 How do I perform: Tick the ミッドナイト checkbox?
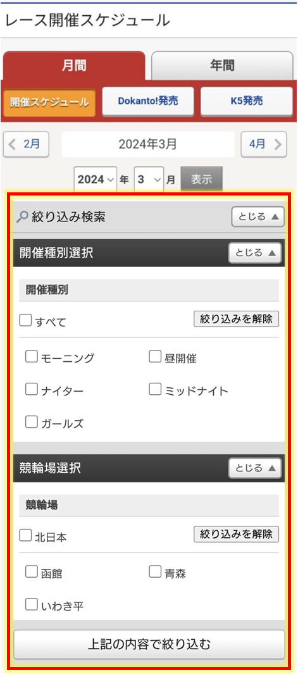point(155,390)
